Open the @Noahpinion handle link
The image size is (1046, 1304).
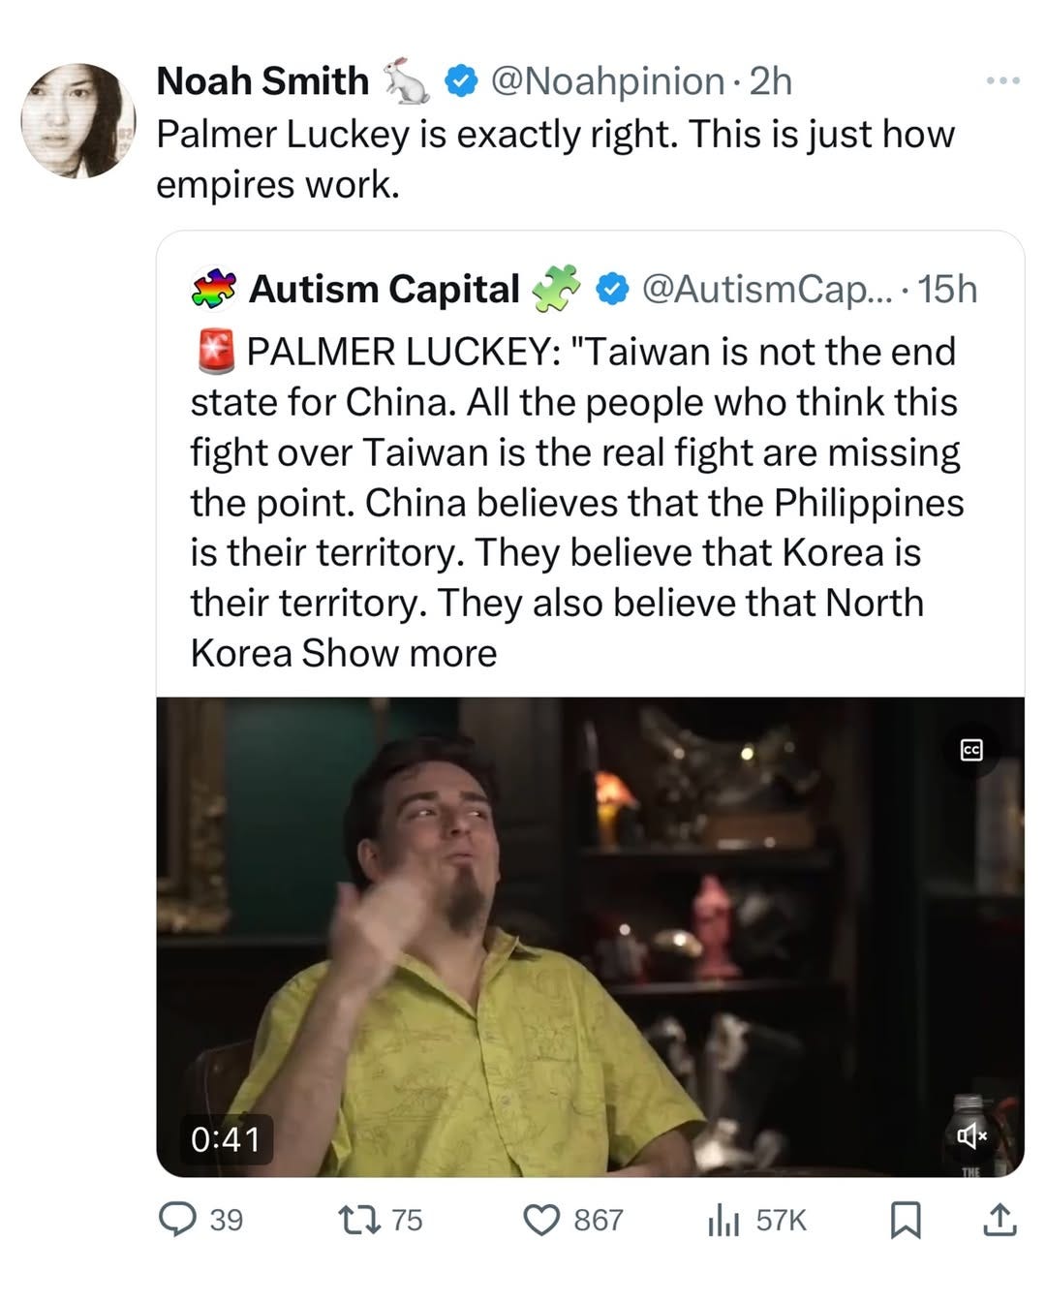[607, 81]
